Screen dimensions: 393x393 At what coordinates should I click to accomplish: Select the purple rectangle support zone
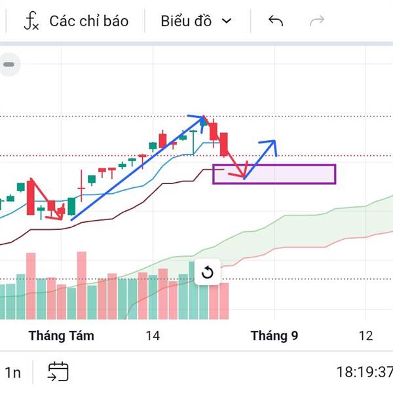pyautogui.click(x=274, y=174)
